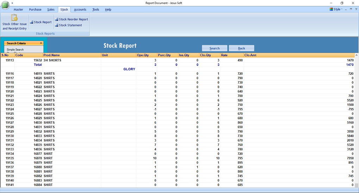
Task: Switch to the Purchase tab
Action: pyautogui.click(x=35, y=10)
